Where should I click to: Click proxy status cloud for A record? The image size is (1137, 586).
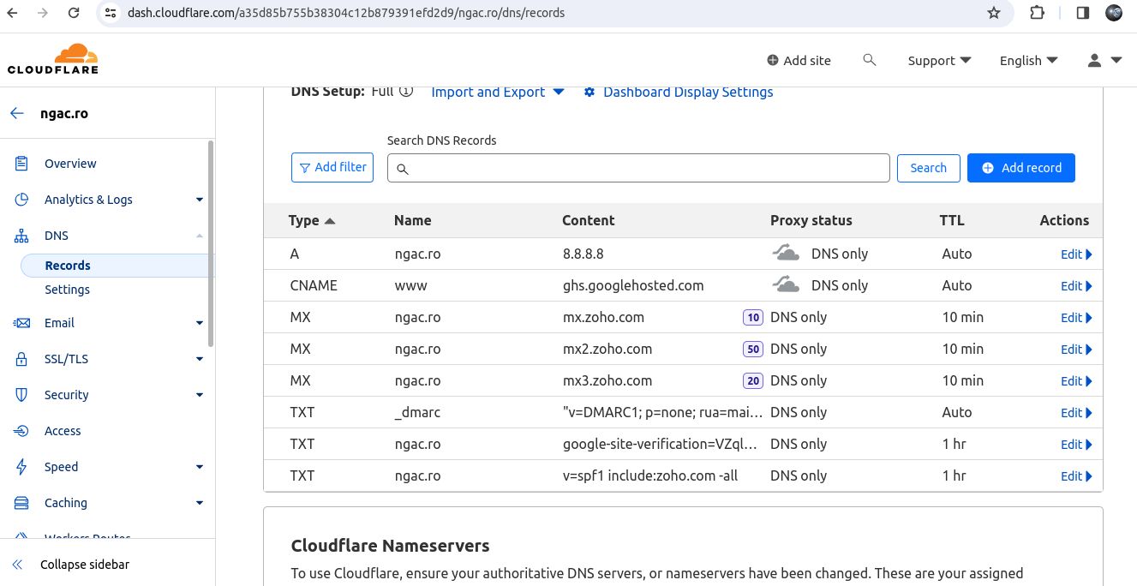pyautogui.click(x=786, y=254)
